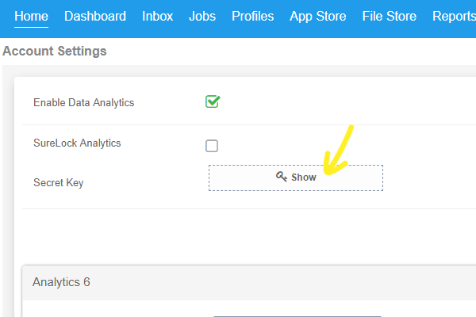This screenshot has width=476, height=317.
Task: Click the Secret Key label
Action: [58, 182]
